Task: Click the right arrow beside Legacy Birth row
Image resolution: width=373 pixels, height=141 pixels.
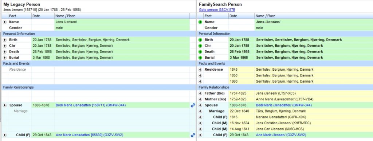Action: [4, 40]
